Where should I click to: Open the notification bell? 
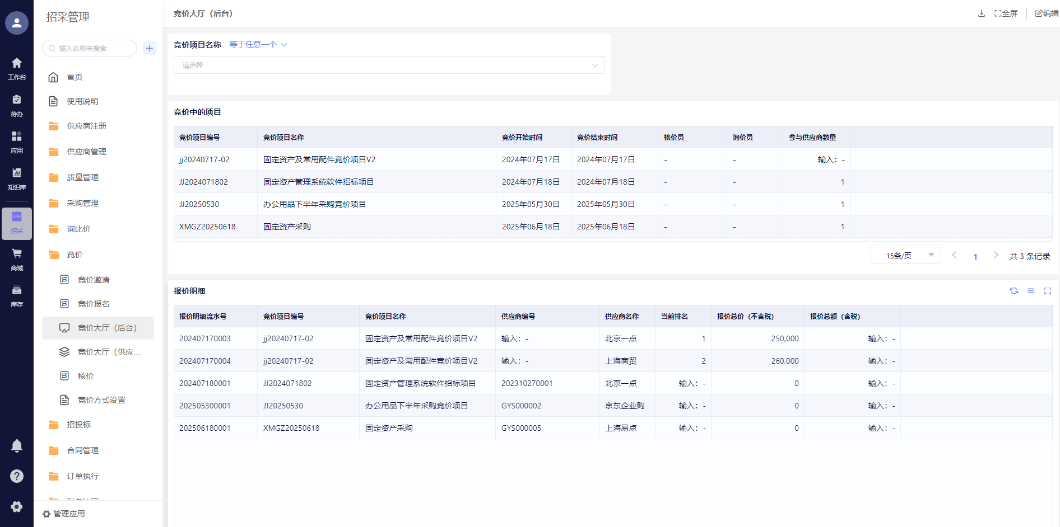coord(17,446)
